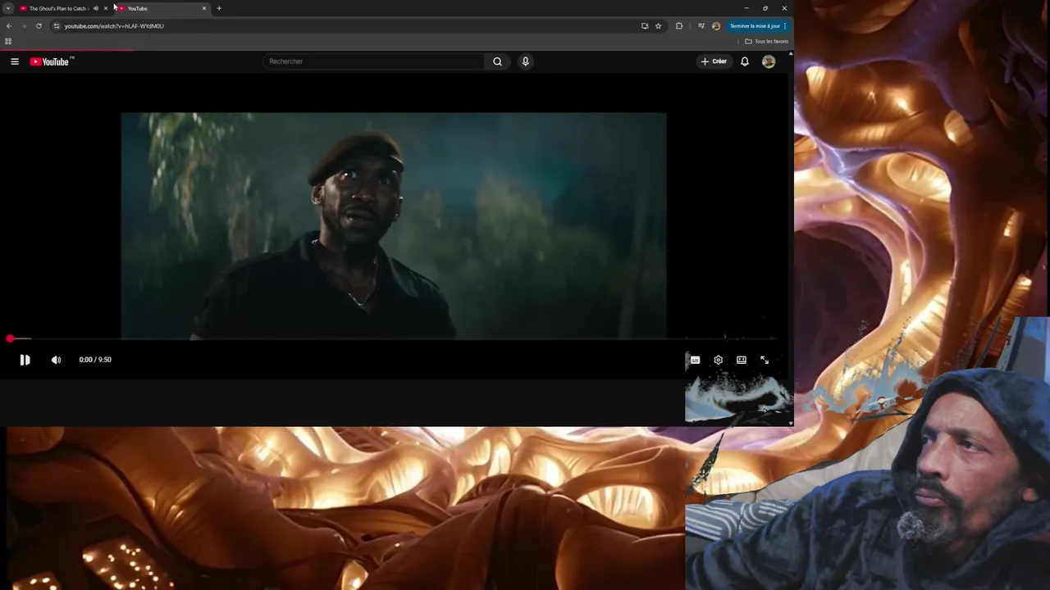The width and height of the screenshot is (1050, 590).
Task: Select the YouTube browser tab
Action: pyautogui.click(x=162, y=8)
